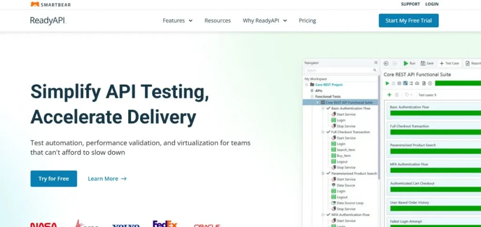Open the tag dropdown above the test cases
The height and width of the screenshot is (227, 481).
(408, 95)
